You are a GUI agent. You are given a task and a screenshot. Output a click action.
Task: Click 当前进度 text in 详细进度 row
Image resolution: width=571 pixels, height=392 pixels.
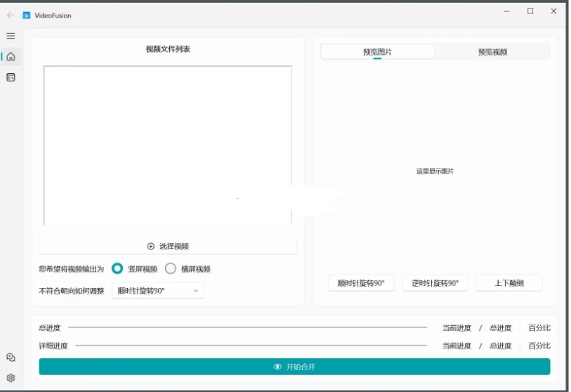tap(457, 346)
